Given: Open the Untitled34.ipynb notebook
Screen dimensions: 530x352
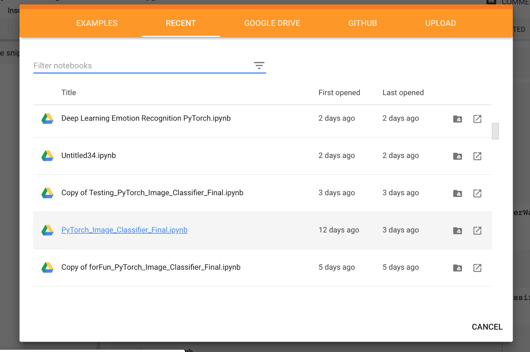Looking at the screenshot, I should coord(88,155).
